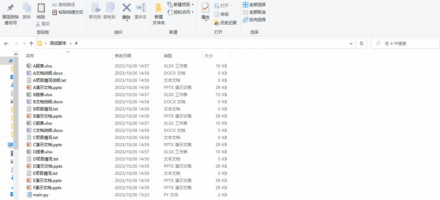Image resolution: width=440 pixels, height=200 pixels.
Task: Click the 剪切 scissors icon
Action: pos(38,24)
